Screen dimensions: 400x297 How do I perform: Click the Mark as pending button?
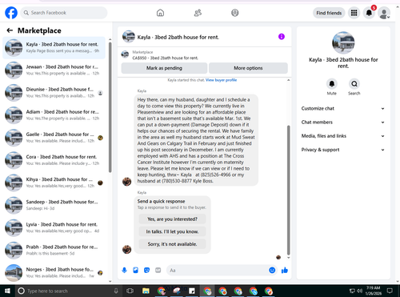pyautogui.click(x=164, y=68)
